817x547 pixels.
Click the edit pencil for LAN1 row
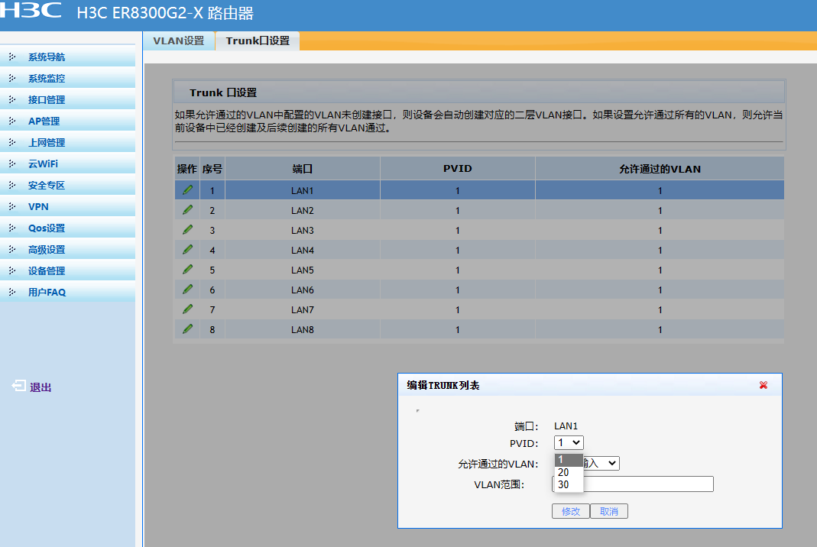point(187,190)
